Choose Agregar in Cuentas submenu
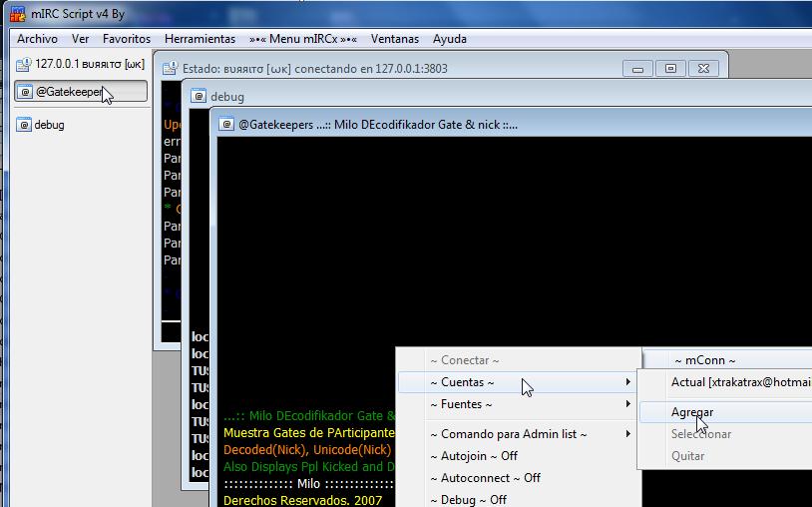The width and height of the screenshot is (812, 507). click(x=726, y=412)
